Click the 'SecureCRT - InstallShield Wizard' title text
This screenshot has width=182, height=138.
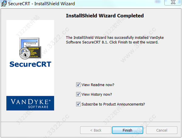click(x=42, y=4)
